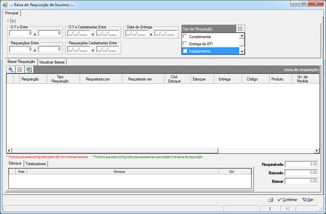Open the Visualizar Baixas tab
The height and width of the screenshot is (214, 326).
pos(52,62)
